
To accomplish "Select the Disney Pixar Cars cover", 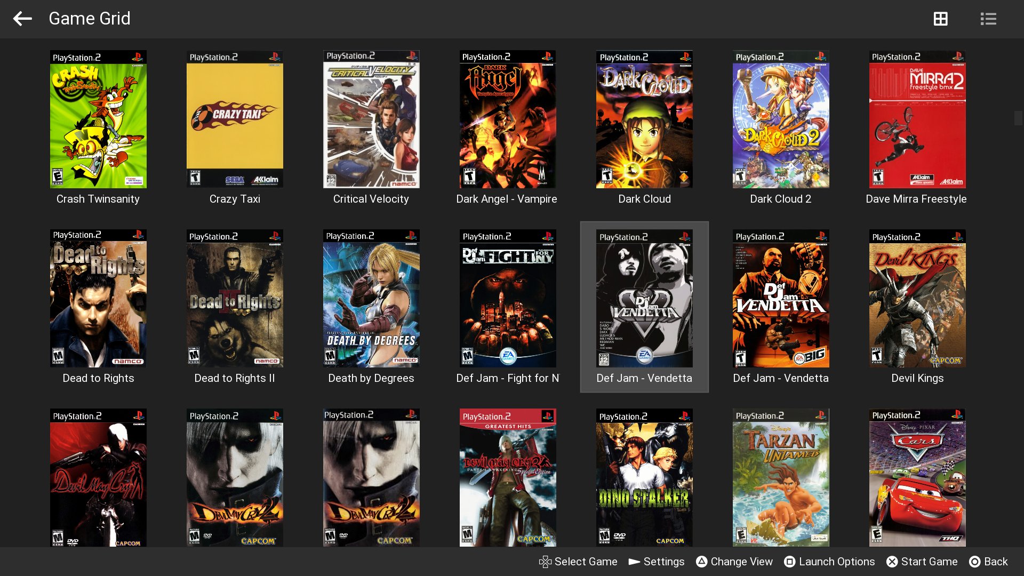I will 917,477.
